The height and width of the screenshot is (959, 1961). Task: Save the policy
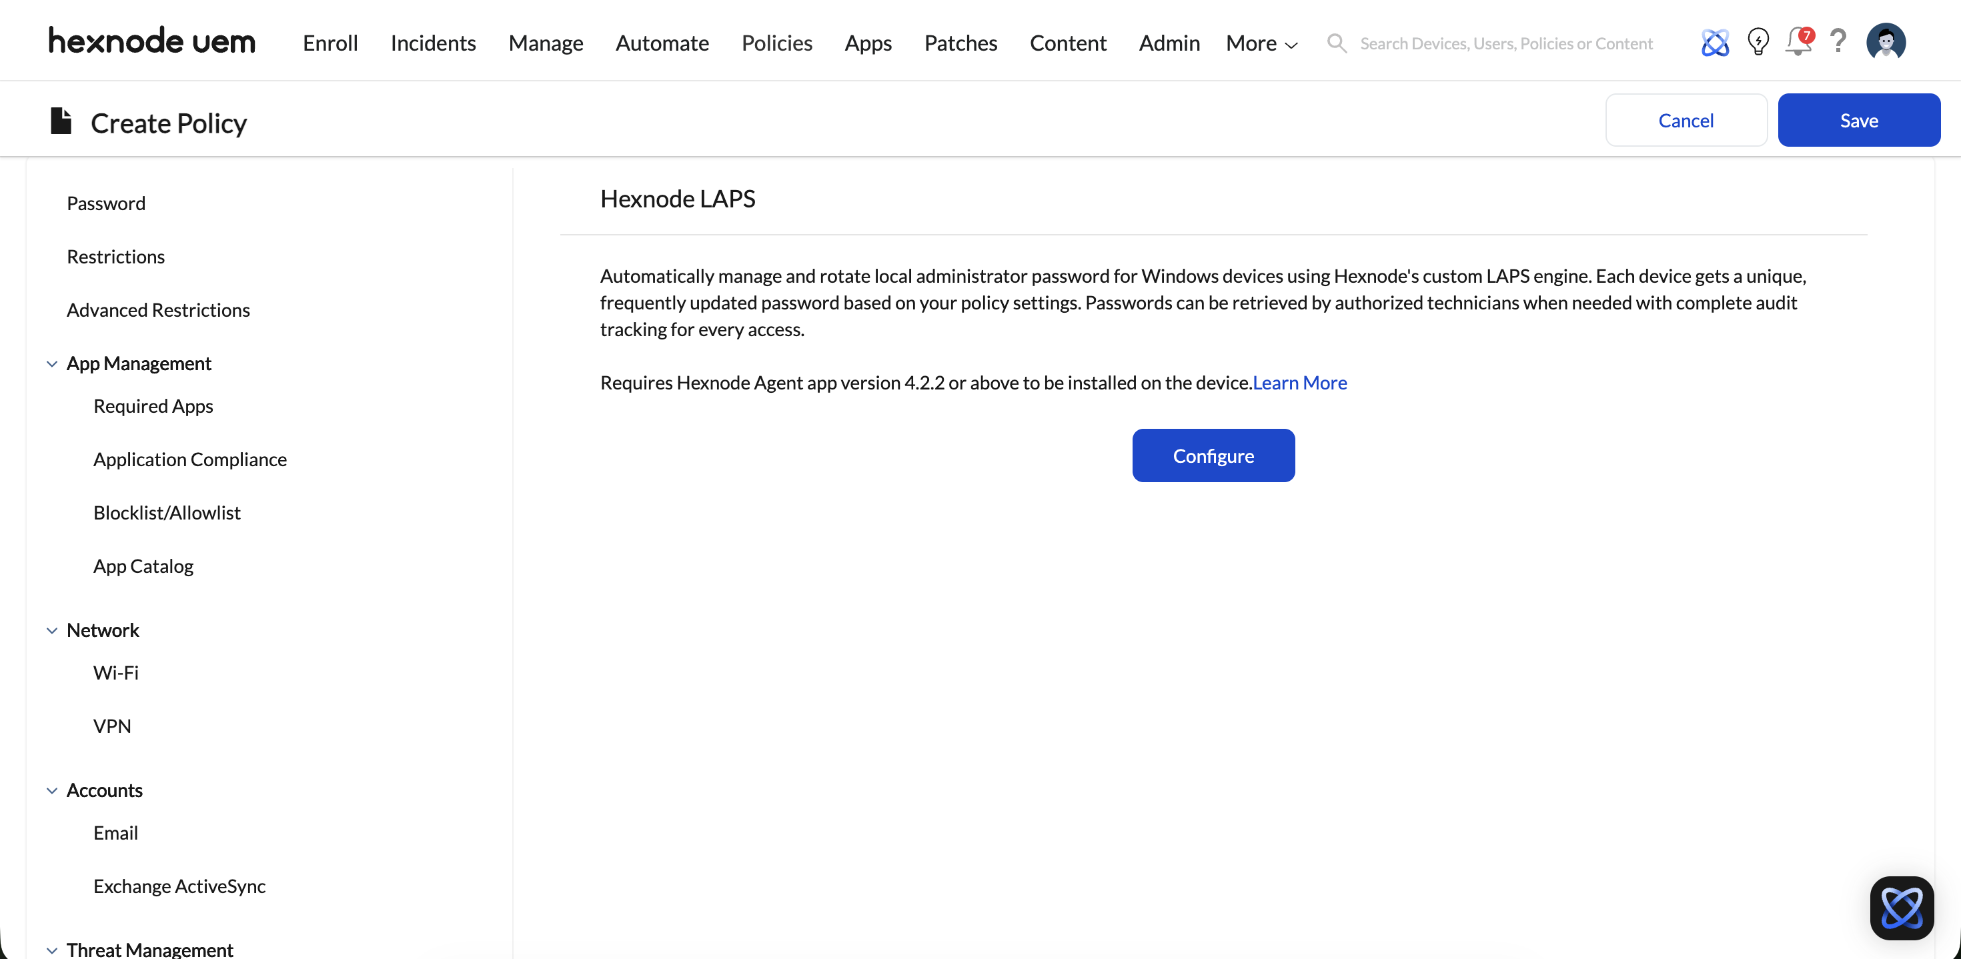pos(1858,120)
